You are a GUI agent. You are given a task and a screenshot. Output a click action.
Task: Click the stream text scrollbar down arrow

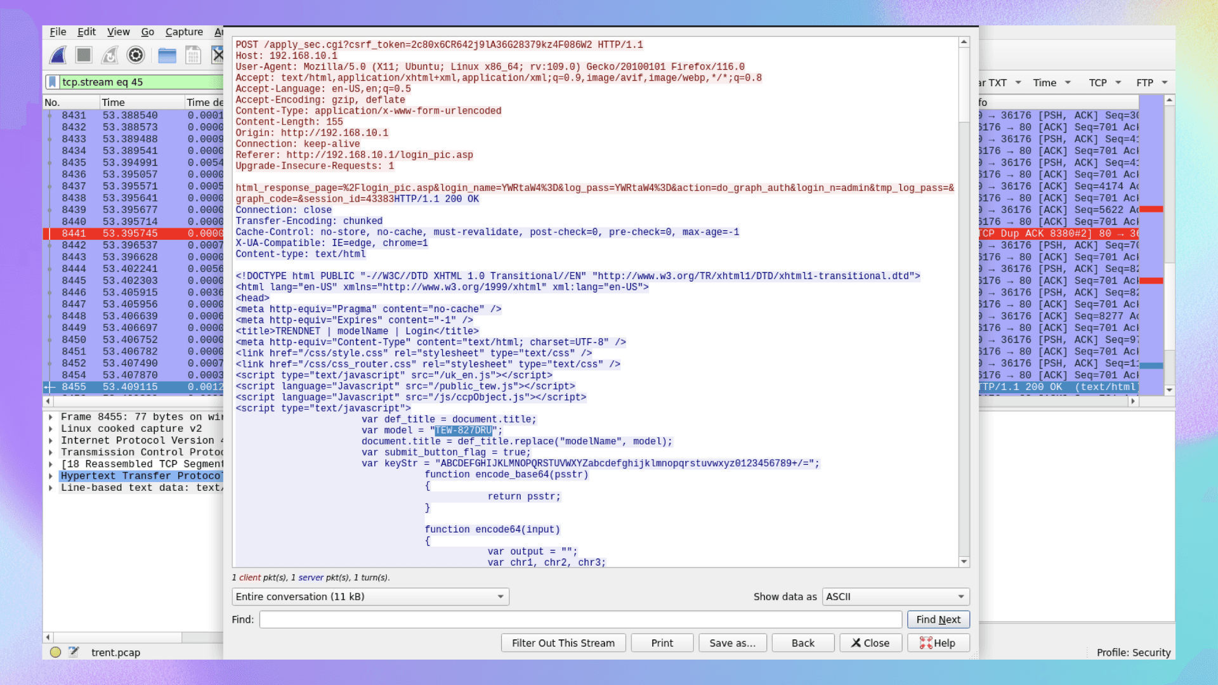click(x=964, y=561)
